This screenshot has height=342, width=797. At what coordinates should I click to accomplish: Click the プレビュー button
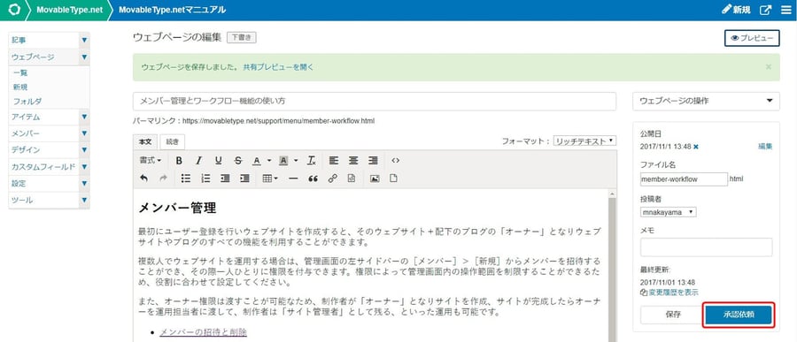click(x=752, y=38)
